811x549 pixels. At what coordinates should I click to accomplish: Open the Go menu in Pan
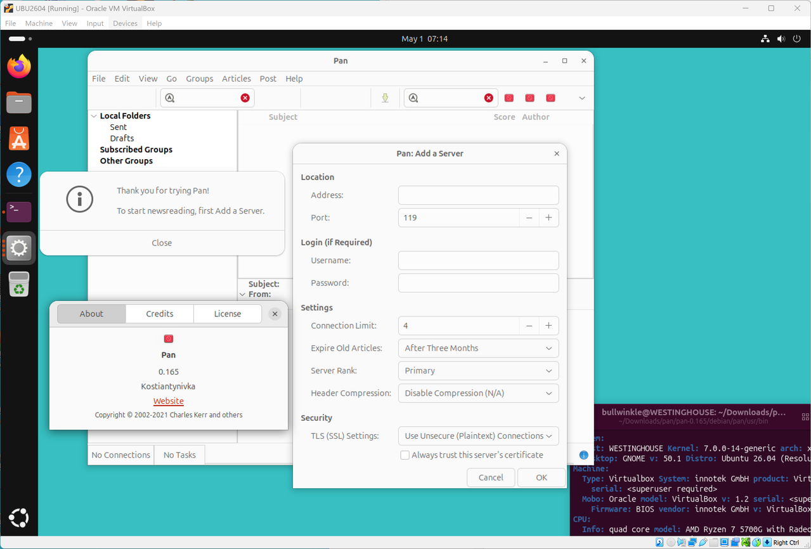[x=171, y=79]
